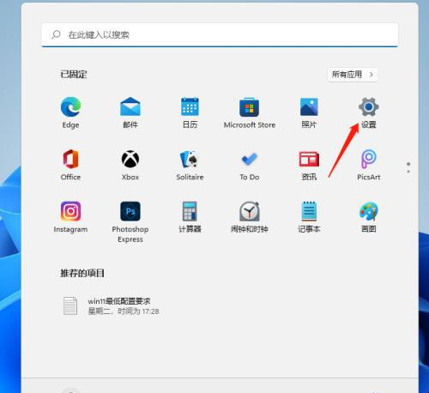Open Instagram
This screenshot has width=429, height=393.
tap(70, 217)
